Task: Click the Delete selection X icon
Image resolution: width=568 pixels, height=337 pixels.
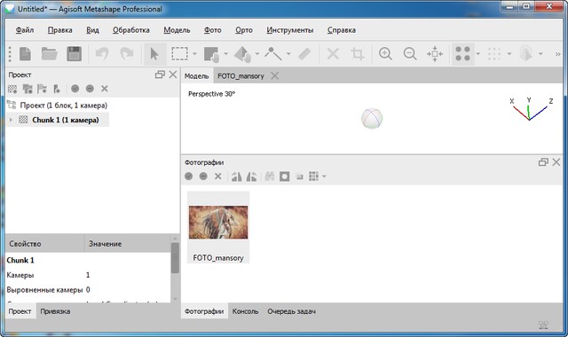Action: pos(333,54)
